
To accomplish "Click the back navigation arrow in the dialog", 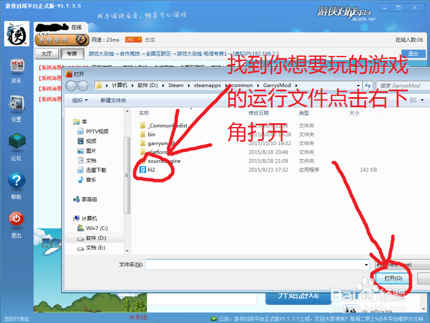I will click(x=71, y=85).
